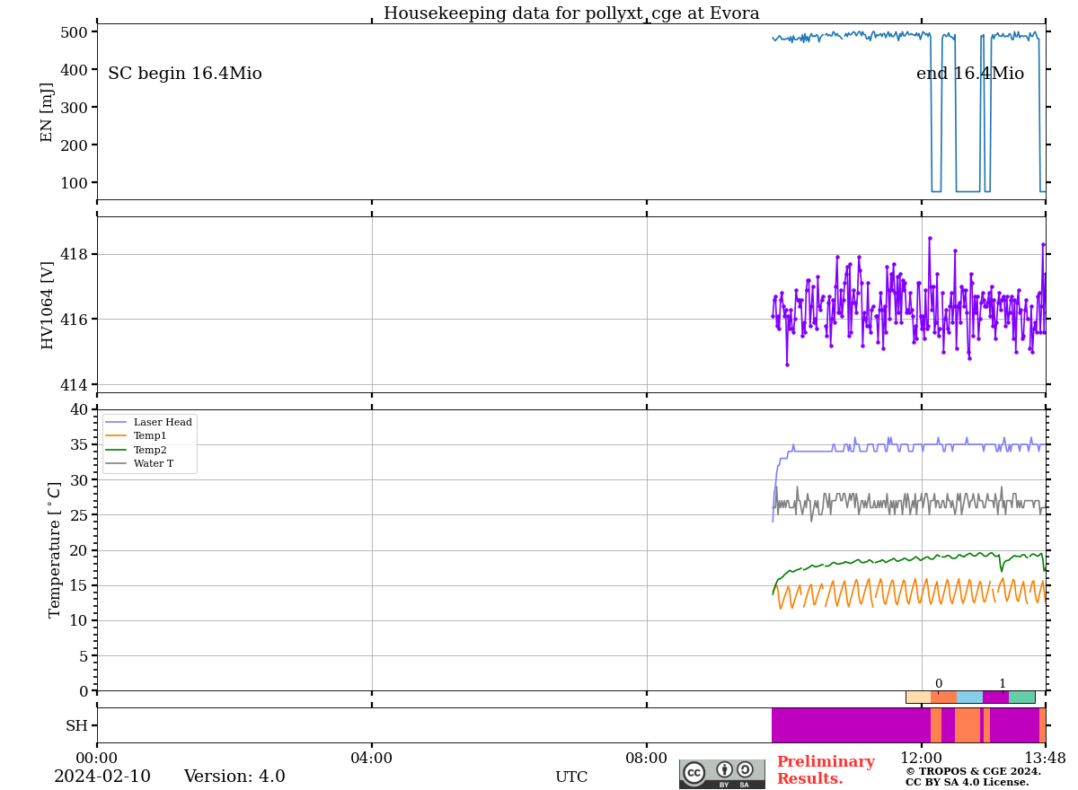The image size is (1078, 790).
Task: Click the date '2024-02-10'
Action: (x=102, y=777)
